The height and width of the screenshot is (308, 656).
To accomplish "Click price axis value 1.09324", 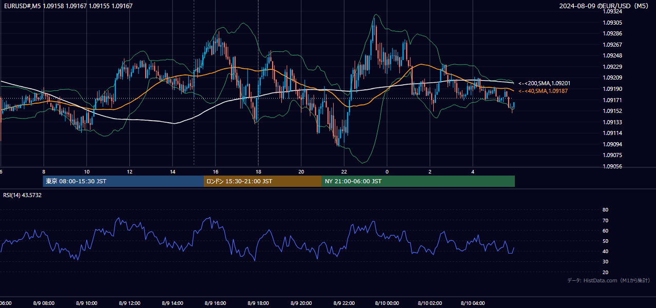I will point(612,11).
